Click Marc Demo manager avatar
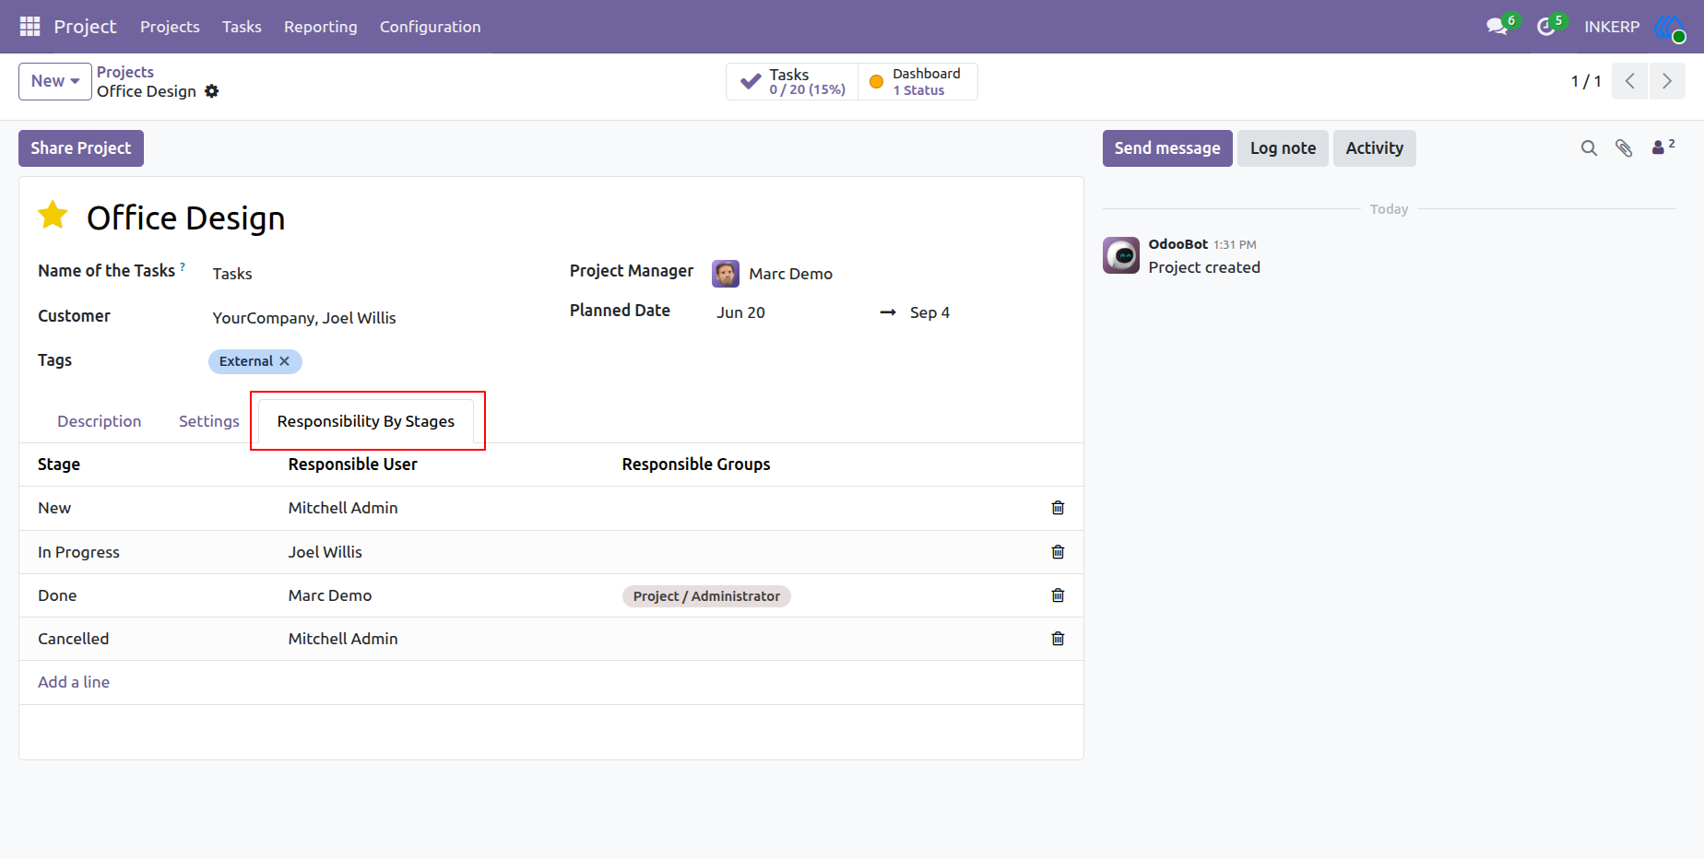The width and height of the screenshot is (1704, 859). (726, 274)
